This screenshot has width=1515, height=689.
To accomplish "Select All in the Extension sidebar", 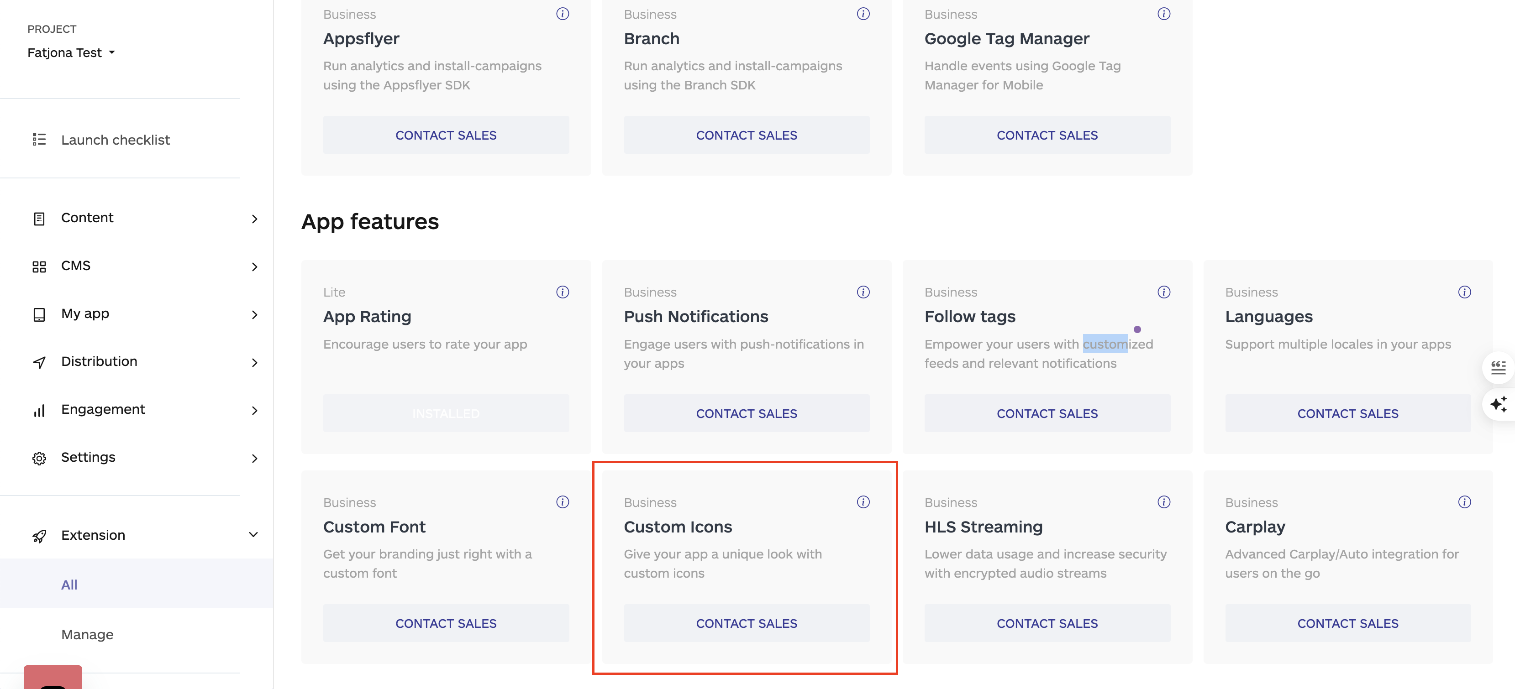I will coord(69,585).
